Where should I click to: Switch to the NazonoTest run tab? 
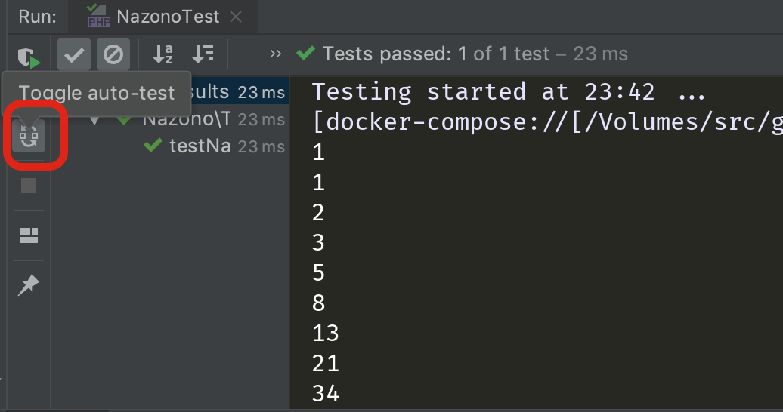168,17
